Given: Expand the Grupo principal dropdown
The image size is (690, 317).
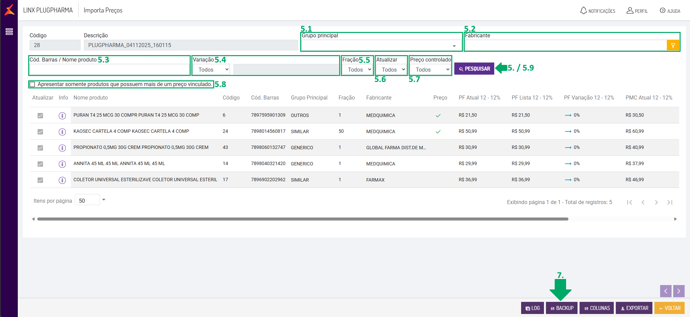Looking at the screenshot, I should click(x=381, y=45).
